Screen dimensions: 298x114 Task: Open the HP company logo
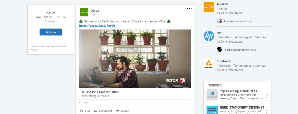tap(209, 36)
